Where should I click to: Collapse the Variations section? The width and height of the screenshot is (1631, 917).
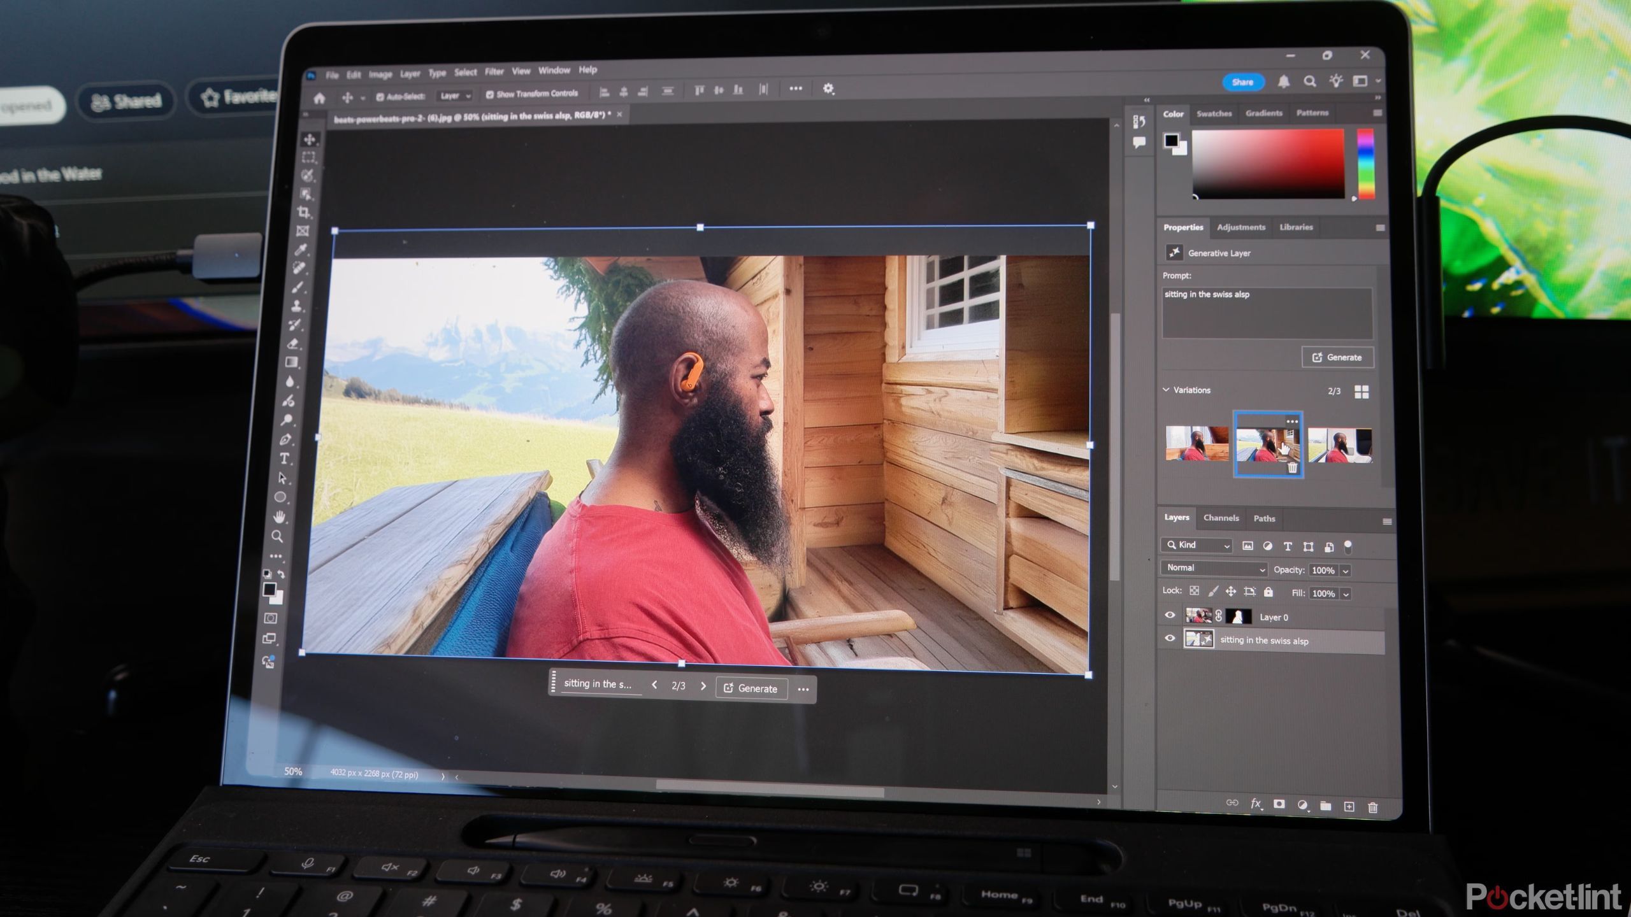tap(1166, 390)
